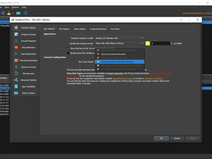This screenshot has width=212, height=159.
Task: Open Internet Restrictions firewall section
Action: [26, 60]
